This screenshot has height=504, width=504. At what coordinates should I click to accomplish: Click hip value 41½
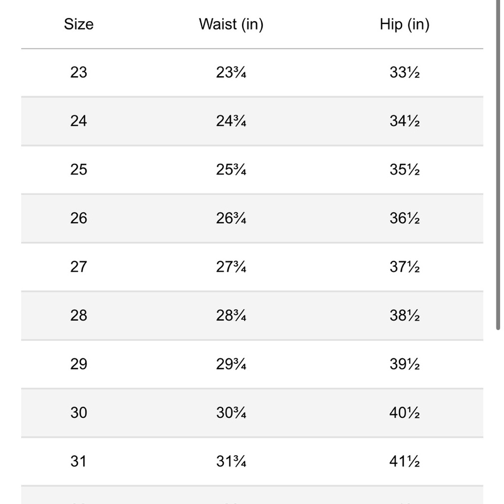404,461
